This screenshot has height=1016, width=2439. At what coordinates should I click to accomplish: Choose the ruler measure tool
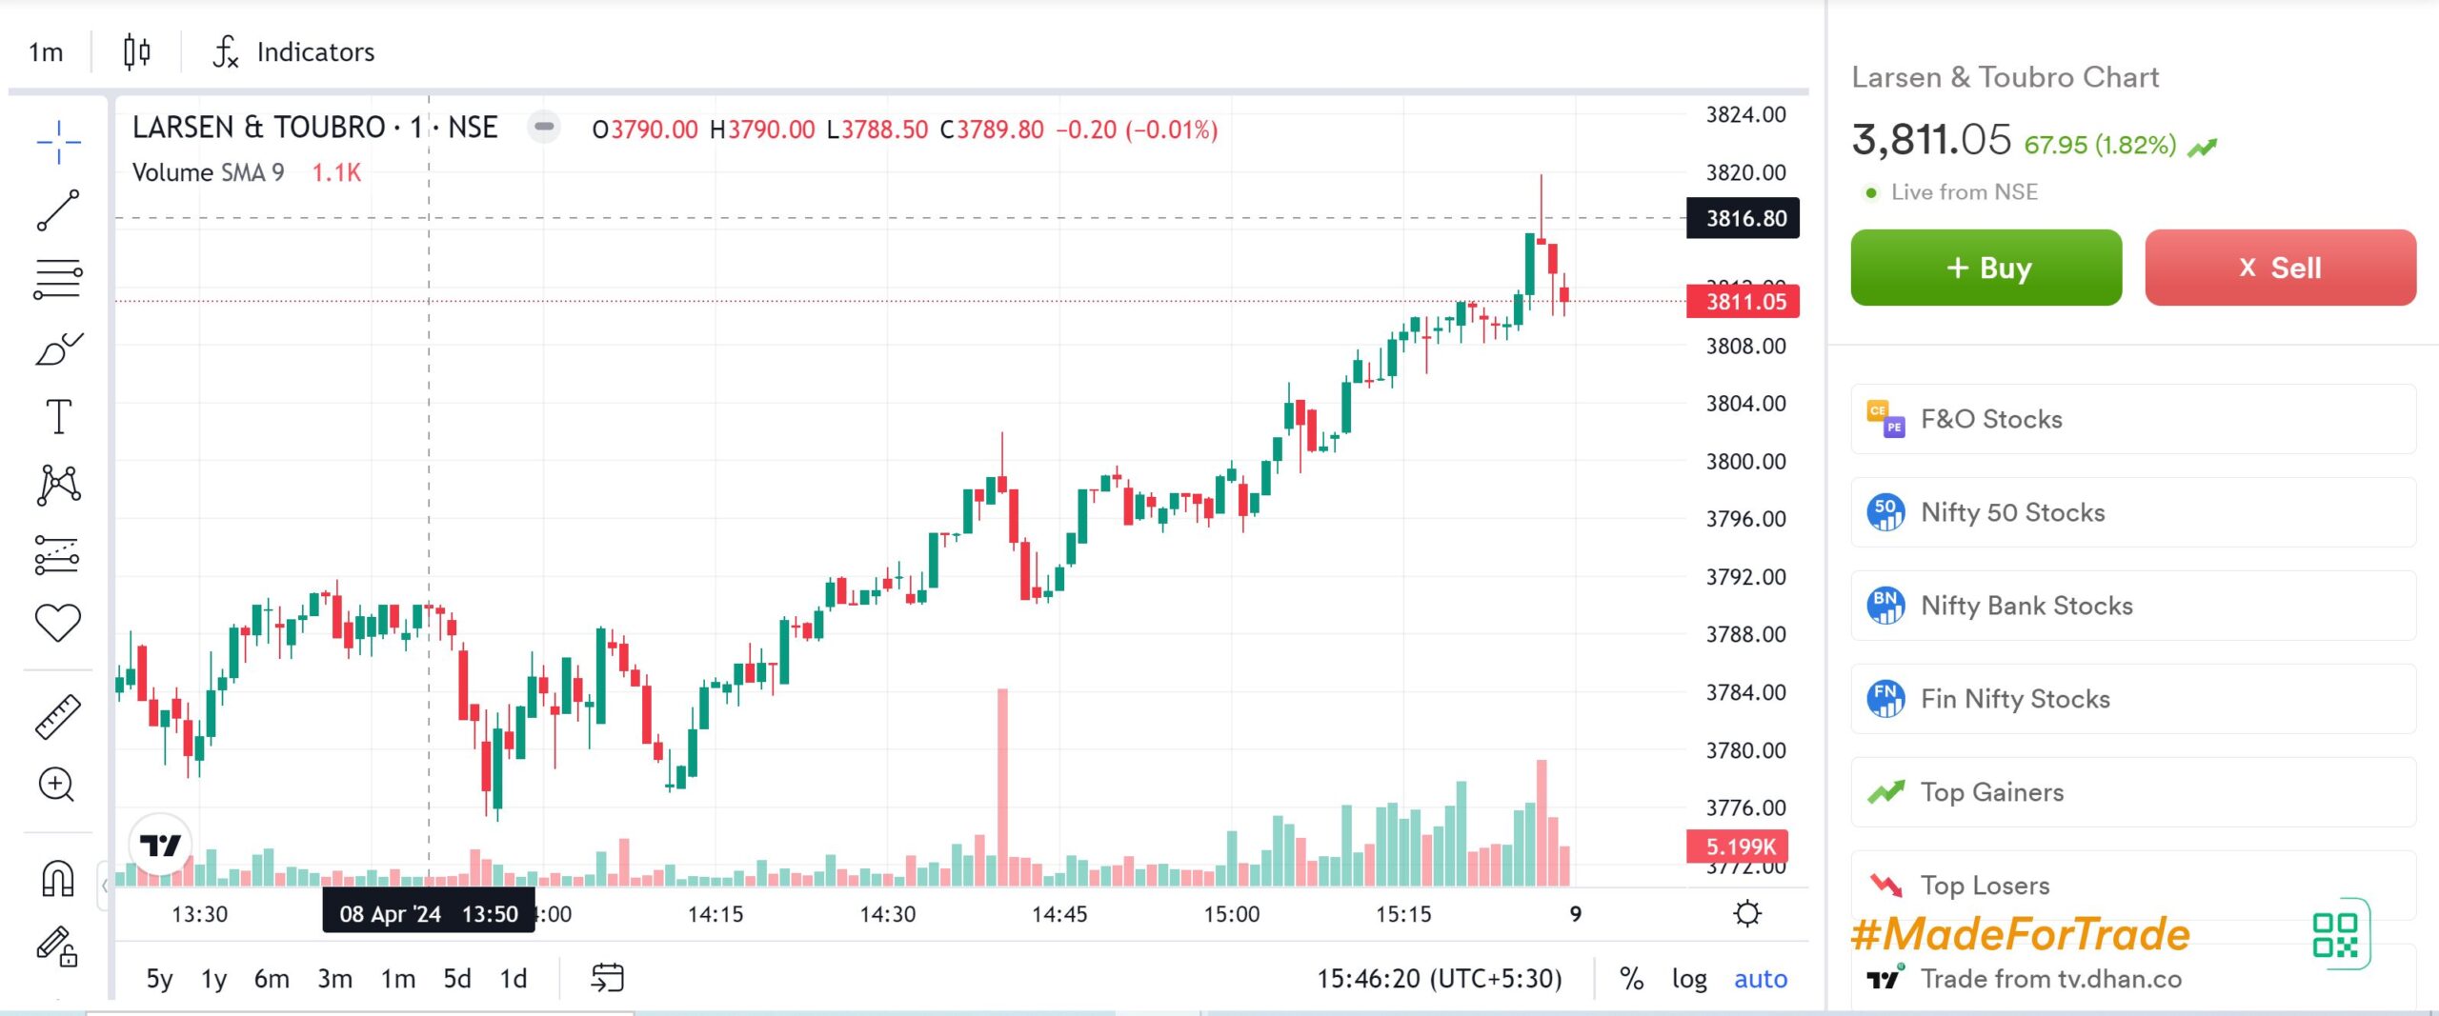coord(58,717)
